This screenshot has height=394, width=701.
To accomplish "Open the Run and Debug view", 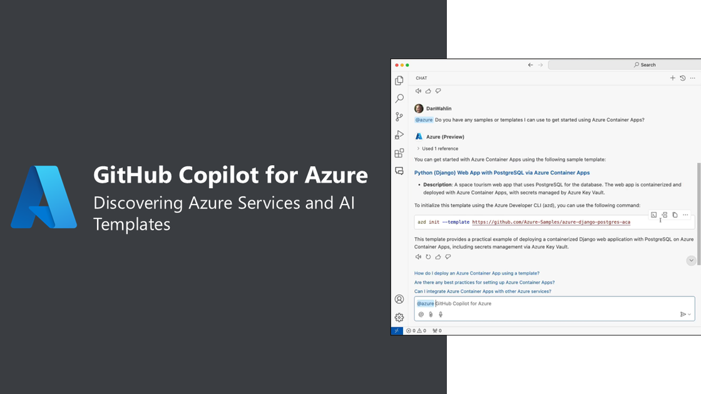I will click(399, 135).
